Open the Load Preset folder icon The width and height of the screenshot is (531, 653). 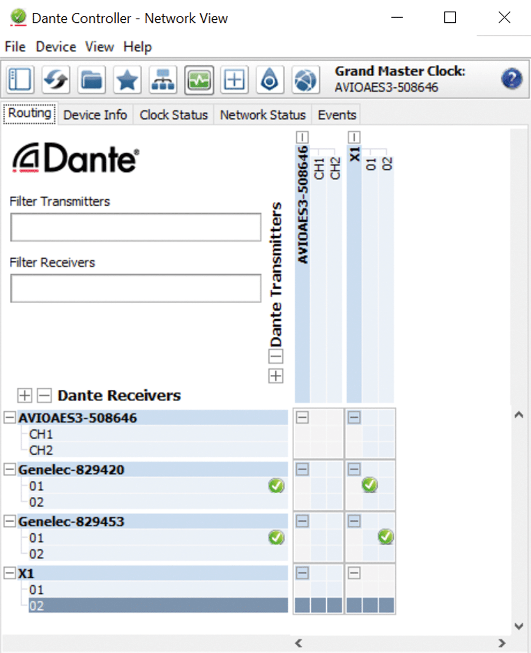[x=92, y=80]
